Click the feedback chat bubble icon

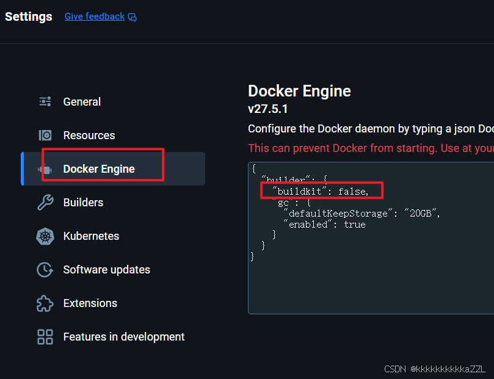click(x=133, y=17)
